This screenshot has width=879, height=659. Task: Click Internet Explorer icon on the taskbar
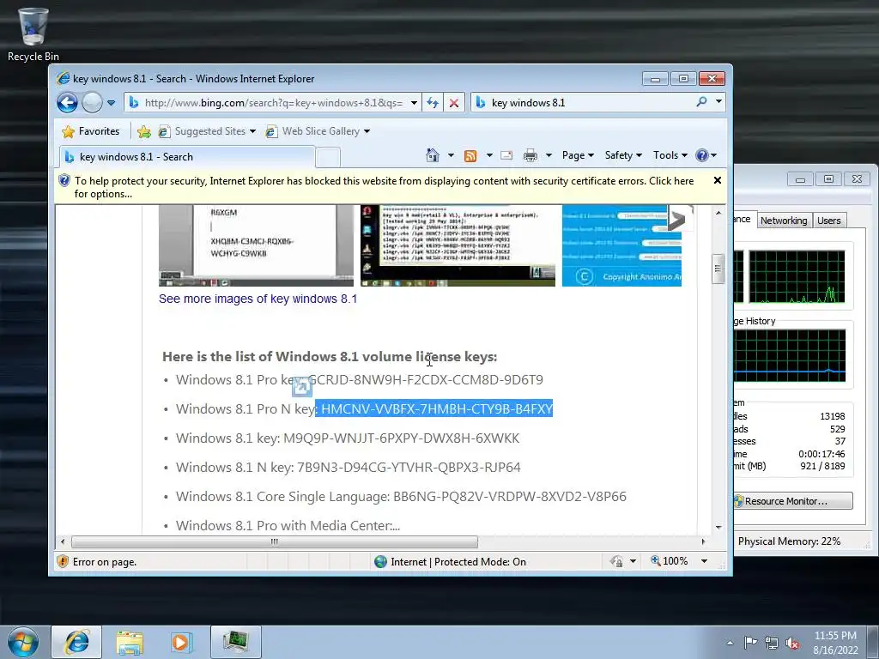point(76,642)
